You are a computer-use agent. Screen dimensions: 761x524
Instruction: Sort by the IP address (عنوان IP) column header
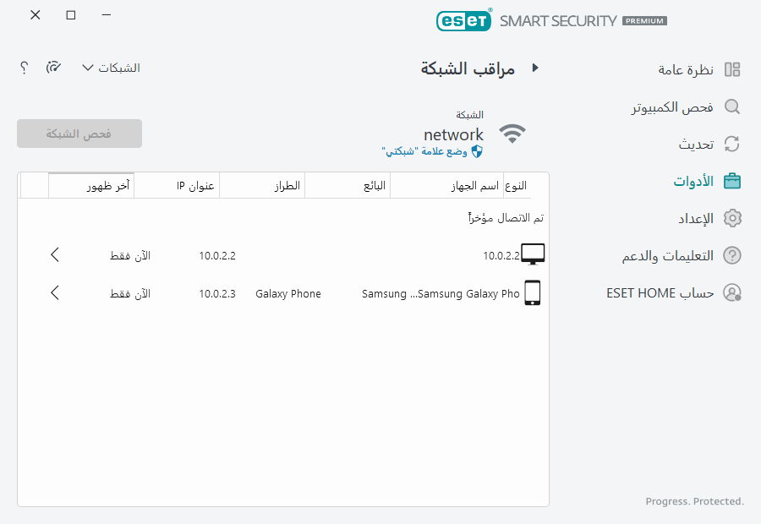pyautogui.click(x=194, y=185)
